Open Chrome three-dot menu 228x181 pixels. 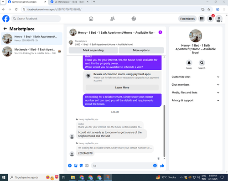[x=224, y=10]
